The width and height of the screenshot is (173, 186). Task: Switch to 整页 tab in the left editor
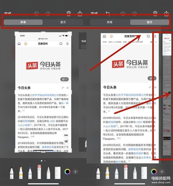pos(63,22)
